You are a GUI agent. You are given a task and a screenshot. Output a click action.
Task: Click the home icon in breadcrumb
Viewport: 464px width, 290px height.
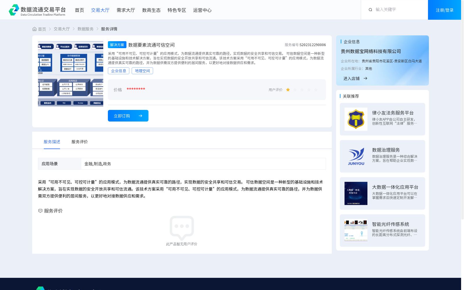pyautogui.click(x=35, y=29)
